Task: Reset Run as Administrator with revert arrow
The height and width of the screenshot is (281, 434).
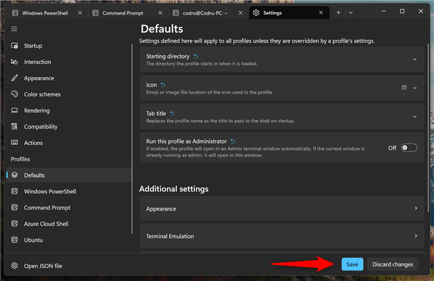Action: pos(232,142)
